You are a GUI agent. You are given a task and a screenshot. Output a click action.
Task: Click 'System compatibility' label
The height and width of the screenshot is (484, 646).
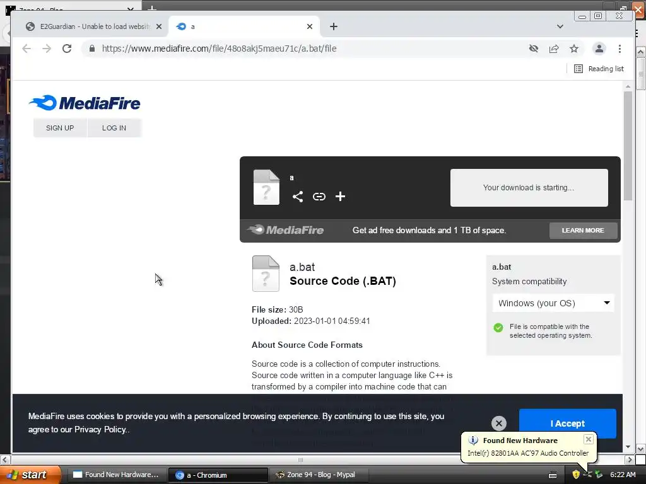pos(529,282)
